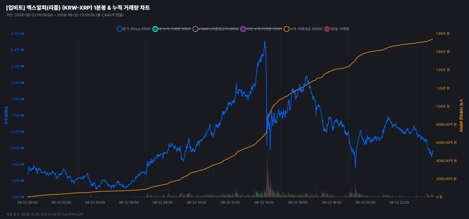Click the 2,300 ₩ price axis label
The width and height of the screenshot is (469, 219).
(17, 50)
